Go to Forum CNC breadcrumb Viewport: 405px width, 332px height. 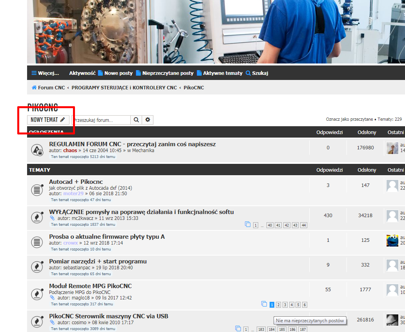[x=51, y=87]
